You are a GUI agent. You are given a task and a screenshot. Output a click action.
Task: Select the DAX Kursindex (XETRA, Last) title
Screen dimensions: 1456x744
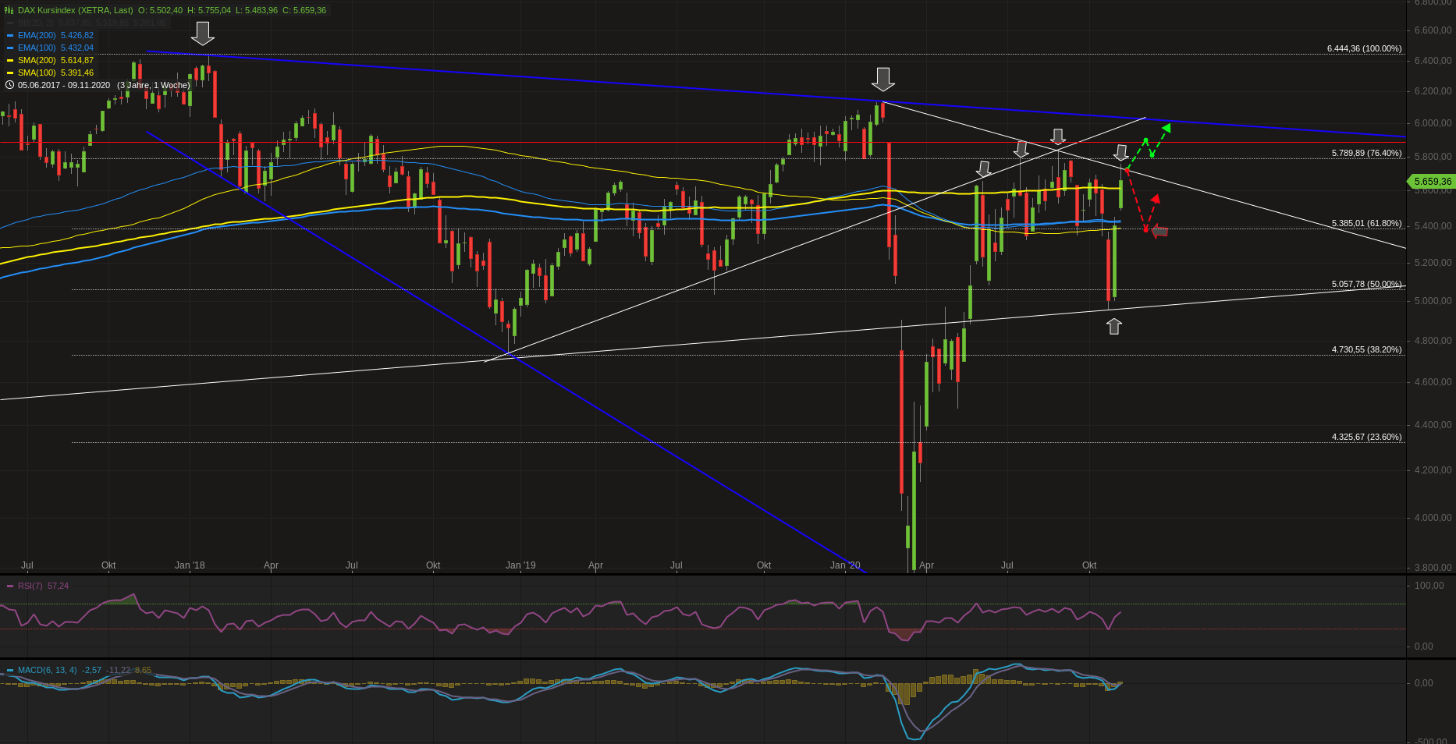76,10
